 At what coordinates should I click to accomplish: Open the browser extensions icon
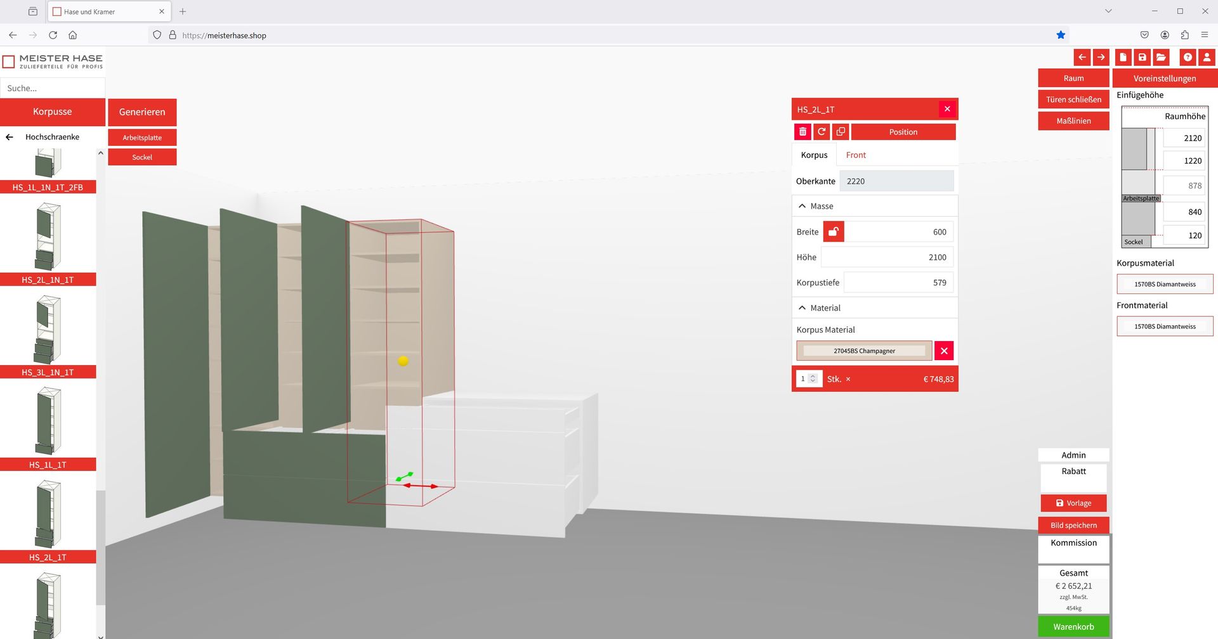pyautogui.click(x=1184, y=35)
